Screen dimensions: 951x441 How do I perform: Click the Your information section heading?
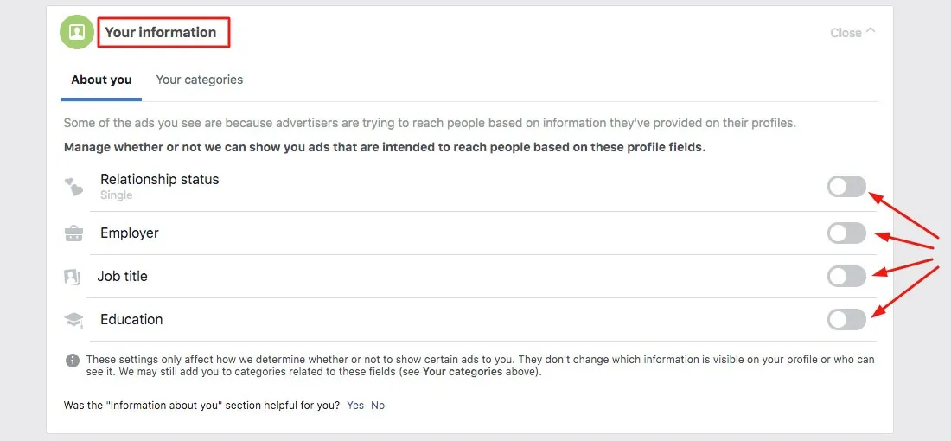(x=161, y=33)
